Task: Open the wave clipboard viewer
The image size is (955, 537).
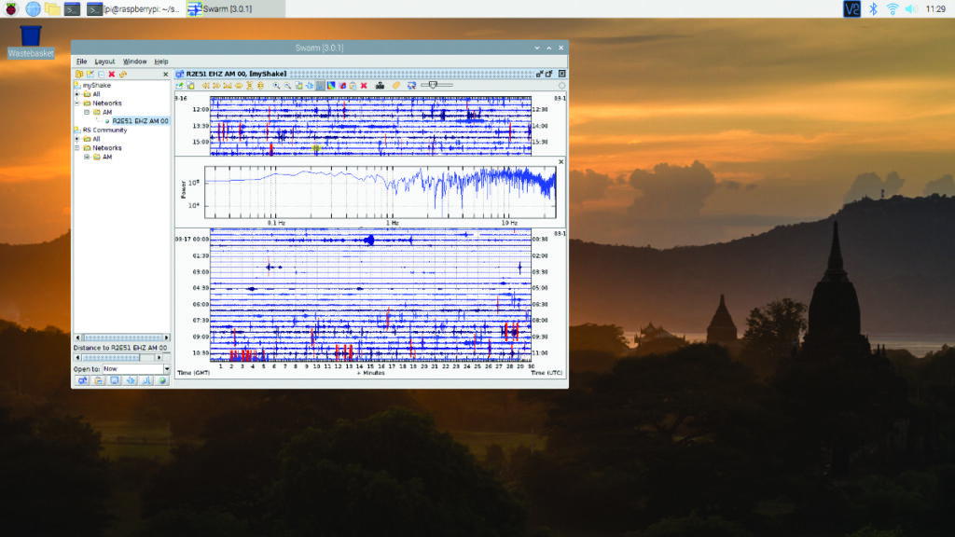Action: point(98,380)
